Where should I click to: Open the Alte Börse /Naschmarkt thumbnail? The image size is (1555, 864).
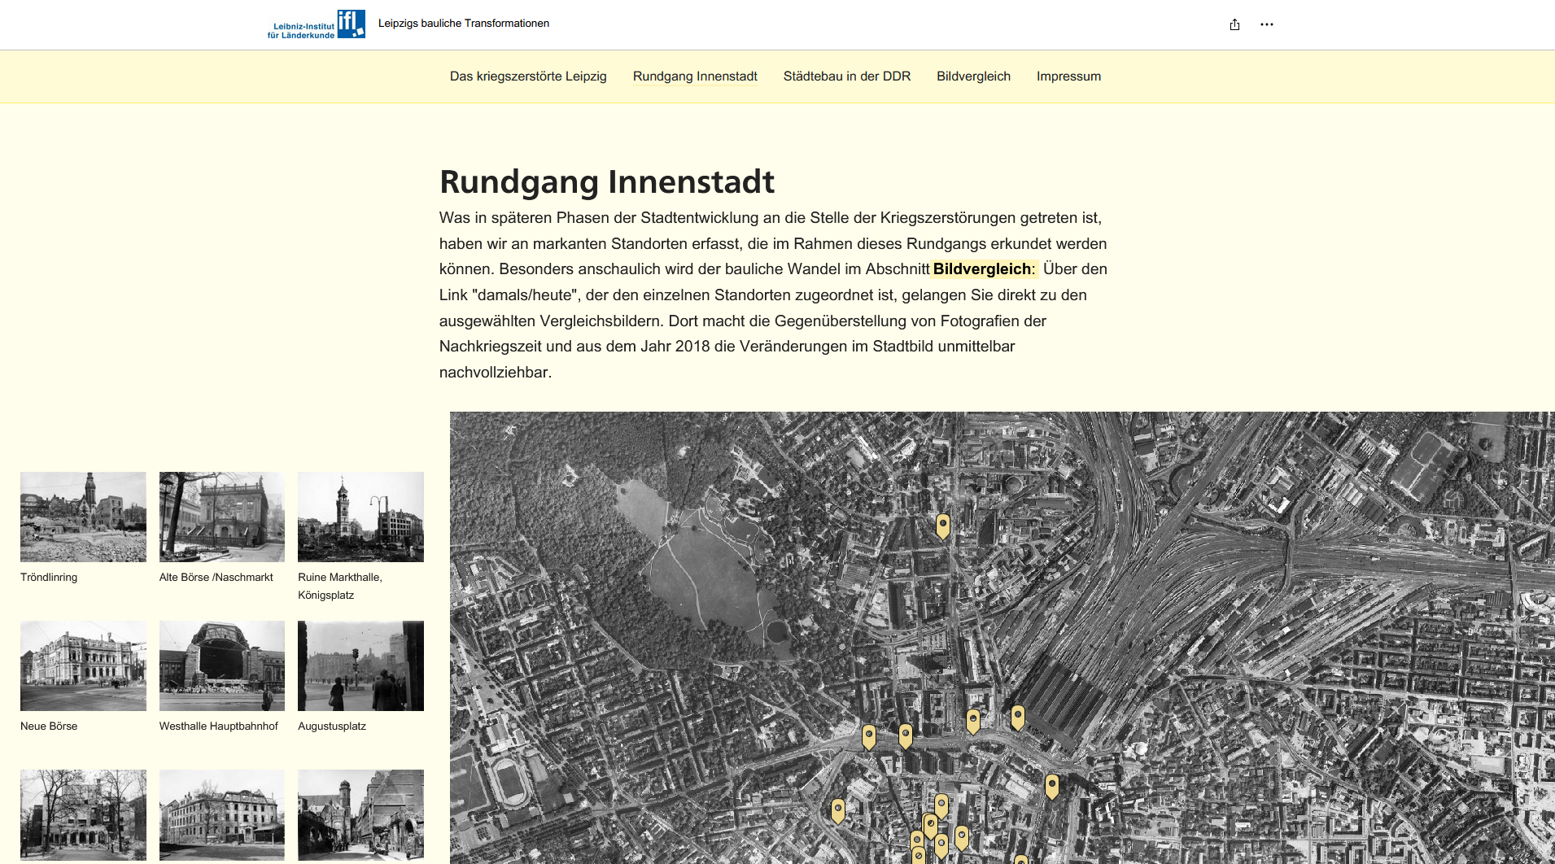[222, 517]
